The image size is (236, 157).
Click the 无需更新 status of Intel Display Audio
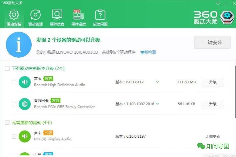click(213, 136)
